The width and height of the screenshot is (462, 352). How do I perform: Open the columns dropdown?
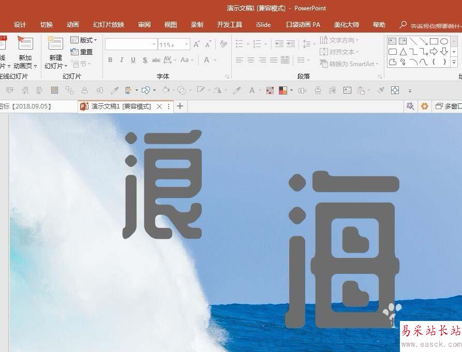point(303,60)
